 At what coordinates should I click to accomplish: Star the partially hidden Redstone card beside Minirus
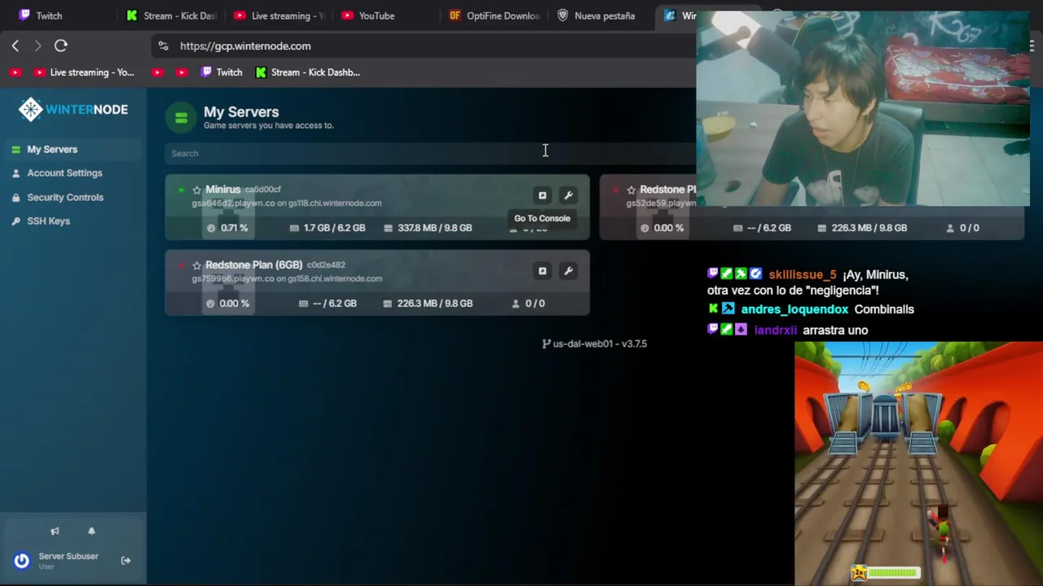point(631,190)
